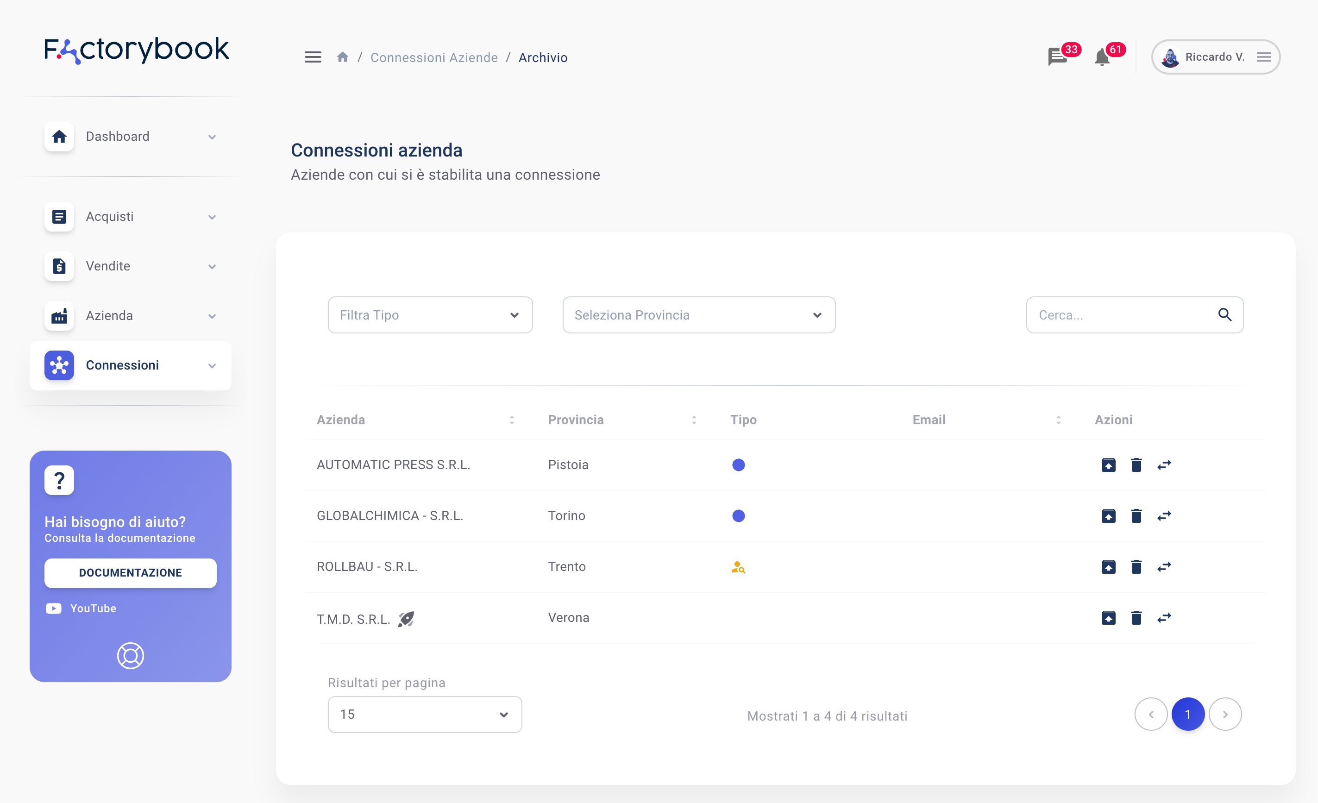Open the YouTube link in help panel
The width and height of the screenshot is (1318, 803).
coord(93,608)
